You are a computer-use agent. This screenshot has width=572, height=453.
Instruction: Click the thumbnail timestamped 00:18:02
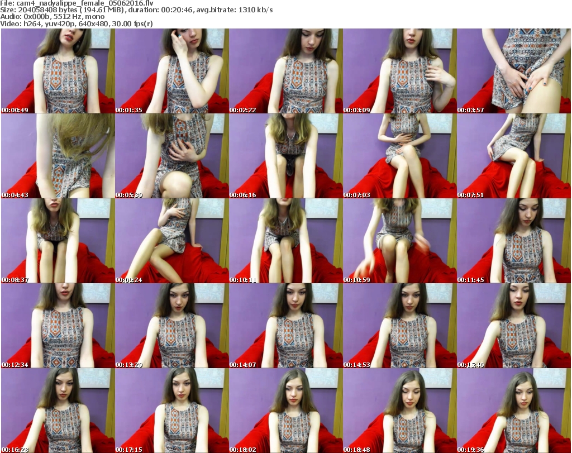(285, 411)
